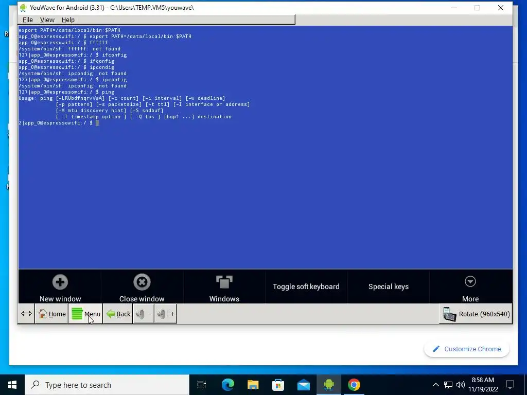Lower the volume with speaker minus

click(x=144, y=314)
